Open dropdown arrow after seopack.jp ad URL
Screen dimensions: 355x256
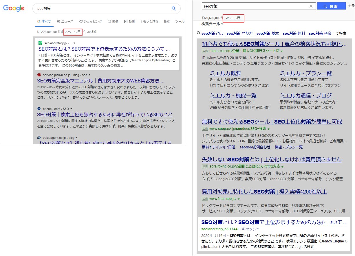tap(268, 129)
